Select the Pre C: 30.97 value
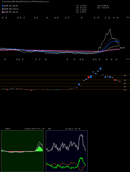Image resolution: width=130 pixels, height=172 pixels. click(81, 12)
